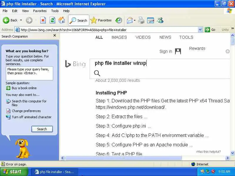Click the animated dog character

coord(23,148)
